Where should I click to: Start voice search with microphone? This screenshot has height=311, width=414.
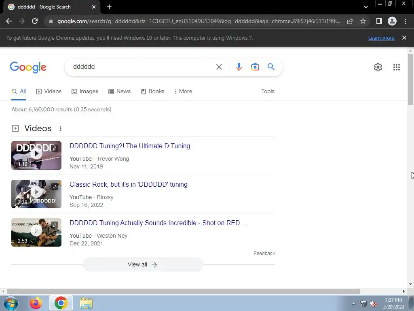239,67
